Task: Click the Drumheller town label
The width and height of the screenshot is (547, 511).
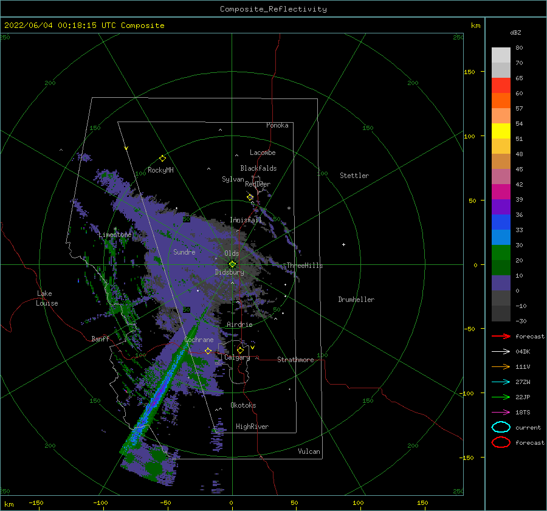Action: 356,300
